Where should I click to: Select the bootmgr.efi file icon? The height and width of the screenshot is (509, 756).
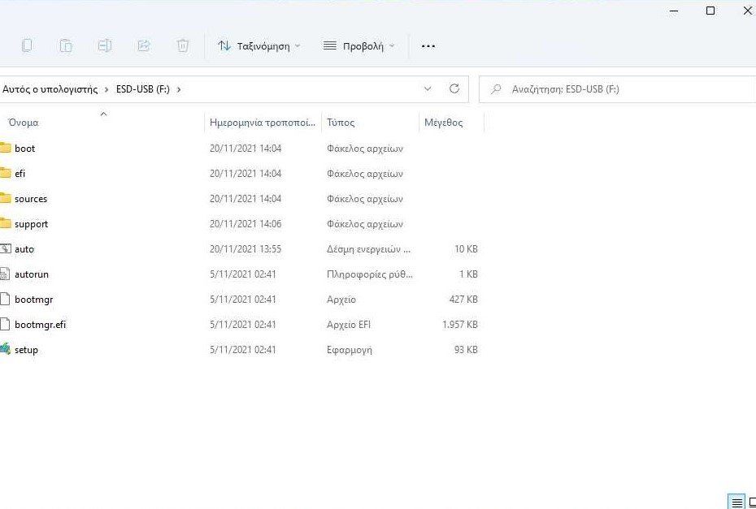[5, 324]
